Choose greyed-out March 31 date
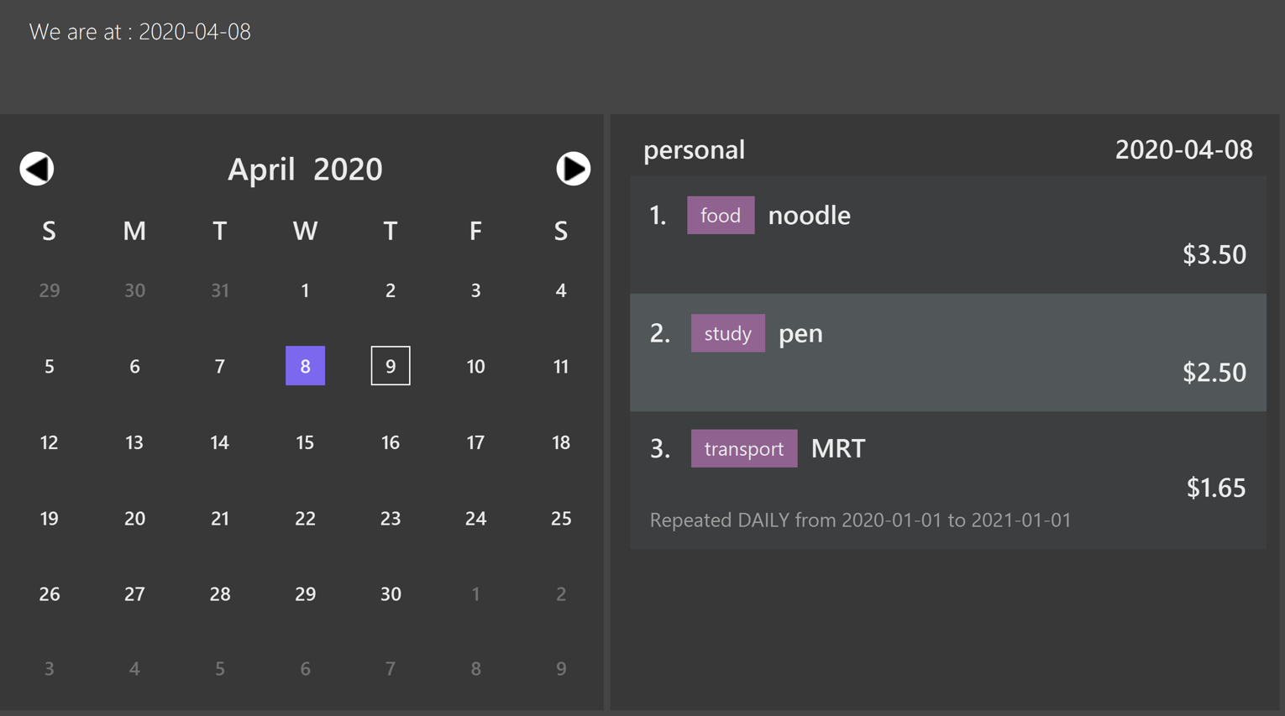This screenshot has width=1285, height=716. [x=220, y=290]
